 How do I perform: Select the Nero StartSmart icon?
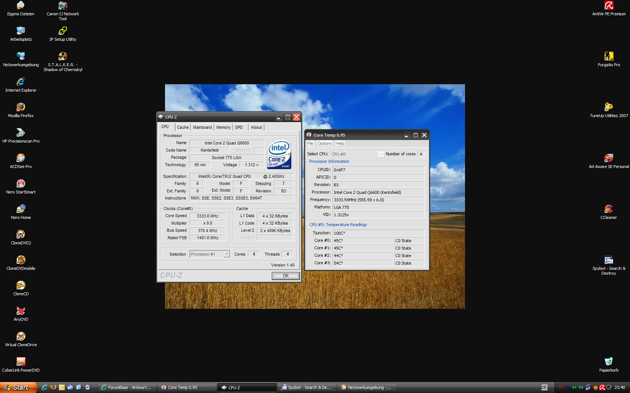pos(21,183)
